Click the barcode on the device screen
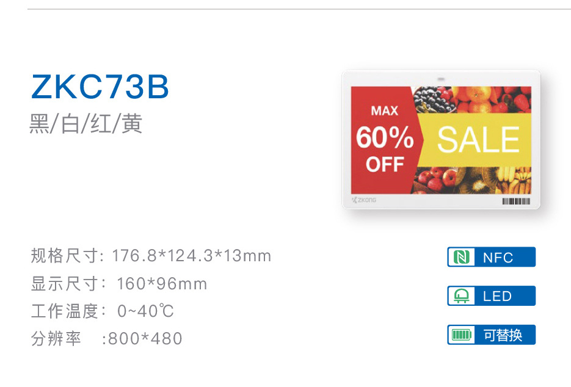 (516, 201)
